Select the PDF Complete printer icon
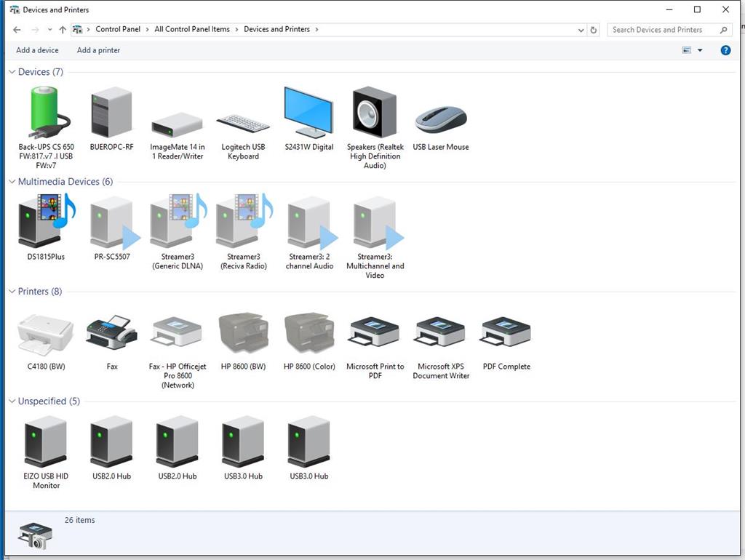This screenshot has height=560, width=745. [x=506, y=332]
